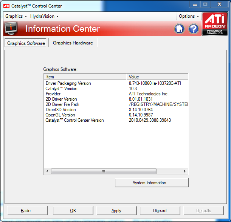This screenshot has width=231, height=222.
Task: Click the ATI icon in the title bar
Action: (6, 6)
